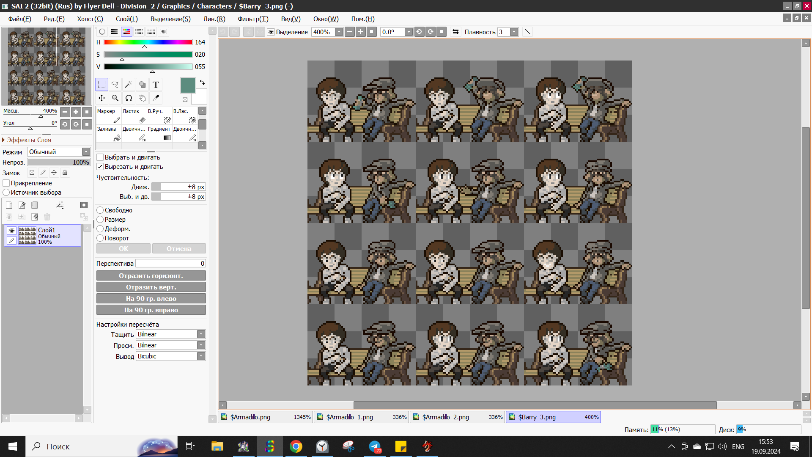The width and height of the screenshot is (812, 457).
Task: Enable the 'Выбрать и двигать' checkbox
Action: (100, 157)
